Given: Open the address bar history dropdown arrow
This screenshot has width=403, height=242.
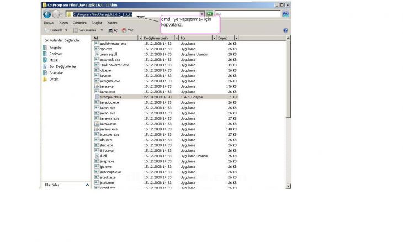Looking at the screenshot, I should (x=202, y=14).
